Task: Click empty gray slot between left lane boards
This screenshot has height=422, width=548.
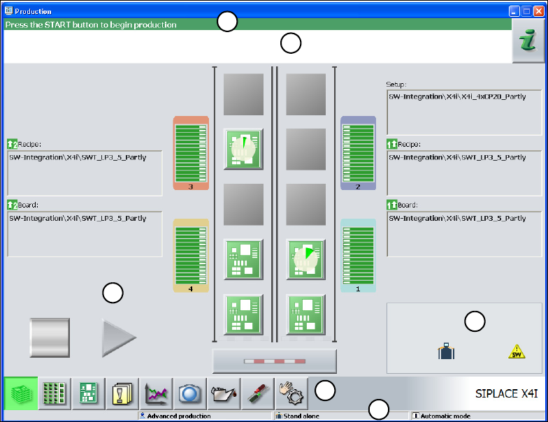Action: (243, 204)
